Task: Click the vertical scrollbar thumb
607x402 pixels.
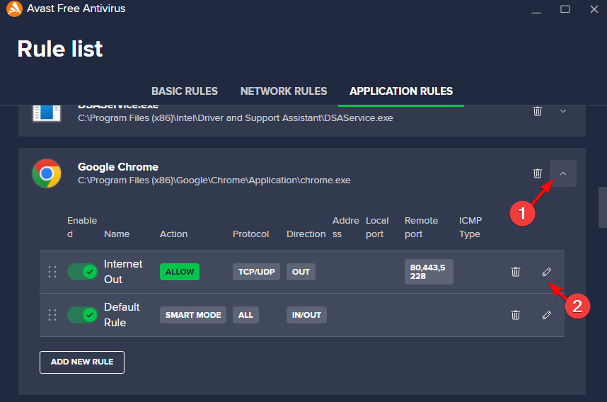Action: pyautogui.click(x=602, y=207)
